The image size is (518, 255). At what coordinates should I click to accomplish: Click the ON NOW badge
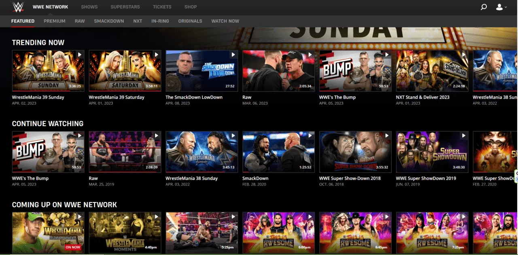pos(73,247)
